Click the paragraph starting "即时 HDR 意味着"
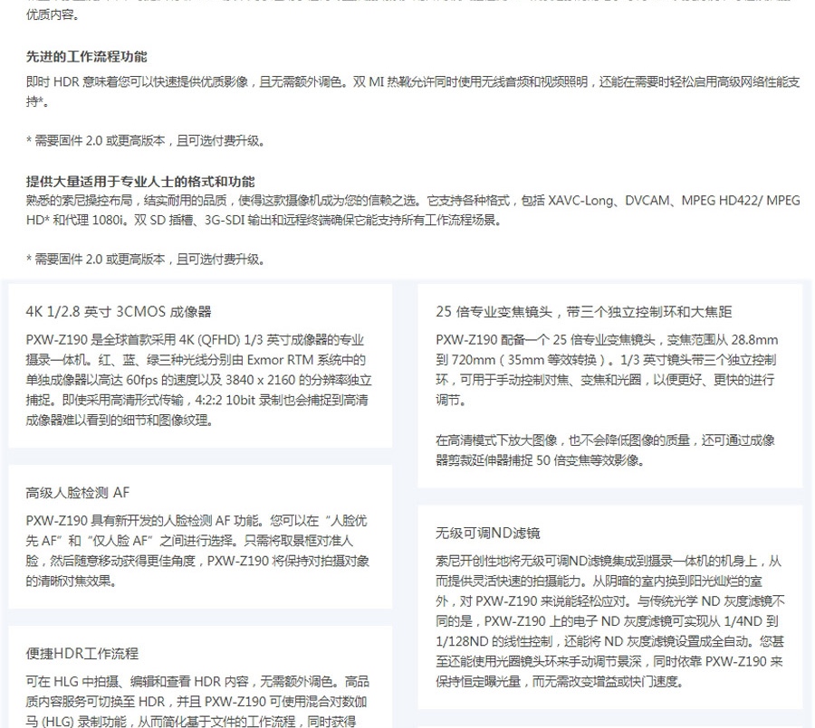Viewport: 815px width, 728px height. [413, 91]
